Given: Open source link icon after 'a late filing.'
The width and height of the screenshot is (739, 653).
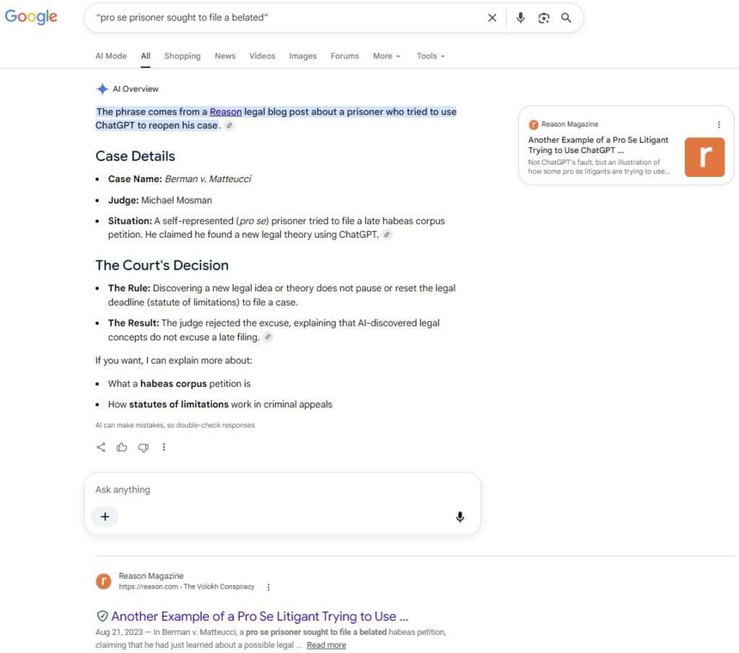Looking at the screenshot, I should click(268, 337).
